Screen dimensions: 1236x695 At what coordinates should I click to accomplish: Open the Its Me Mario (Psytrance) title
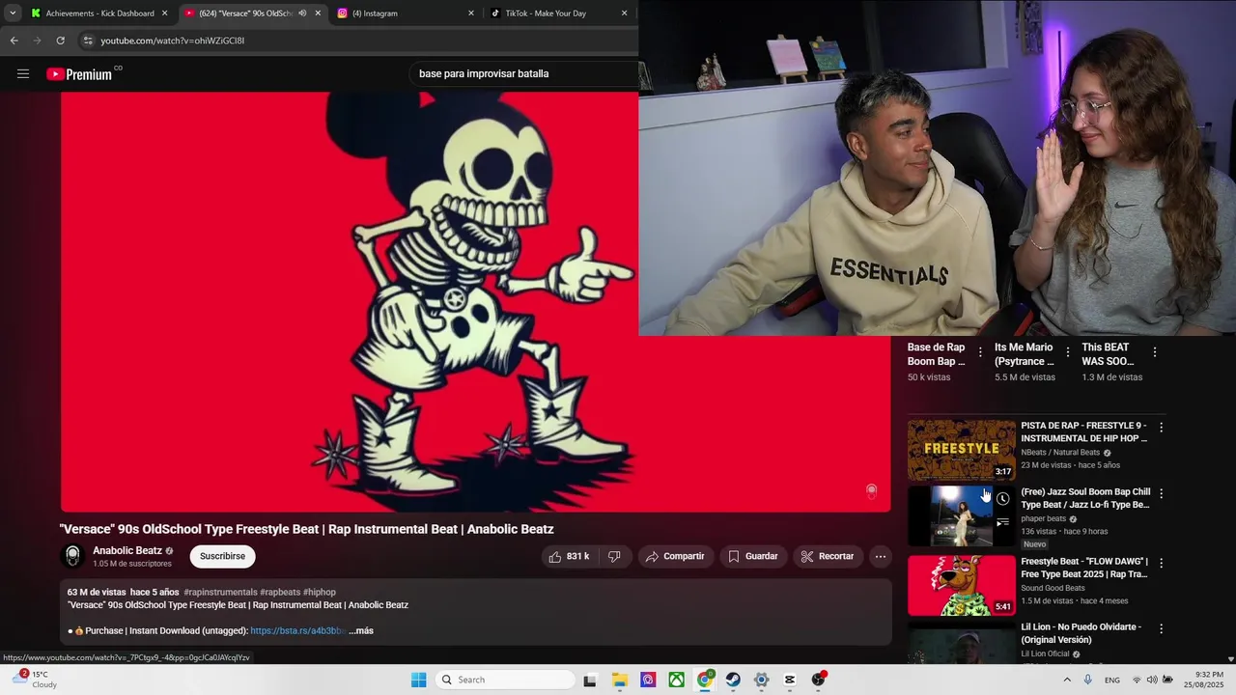tap(1024, 354)
